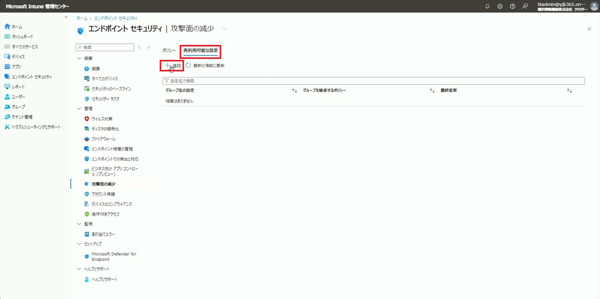Open セキュリティ タスク menu item
The height and width of the screenshot is (299, 600).
tap(105, 99)
